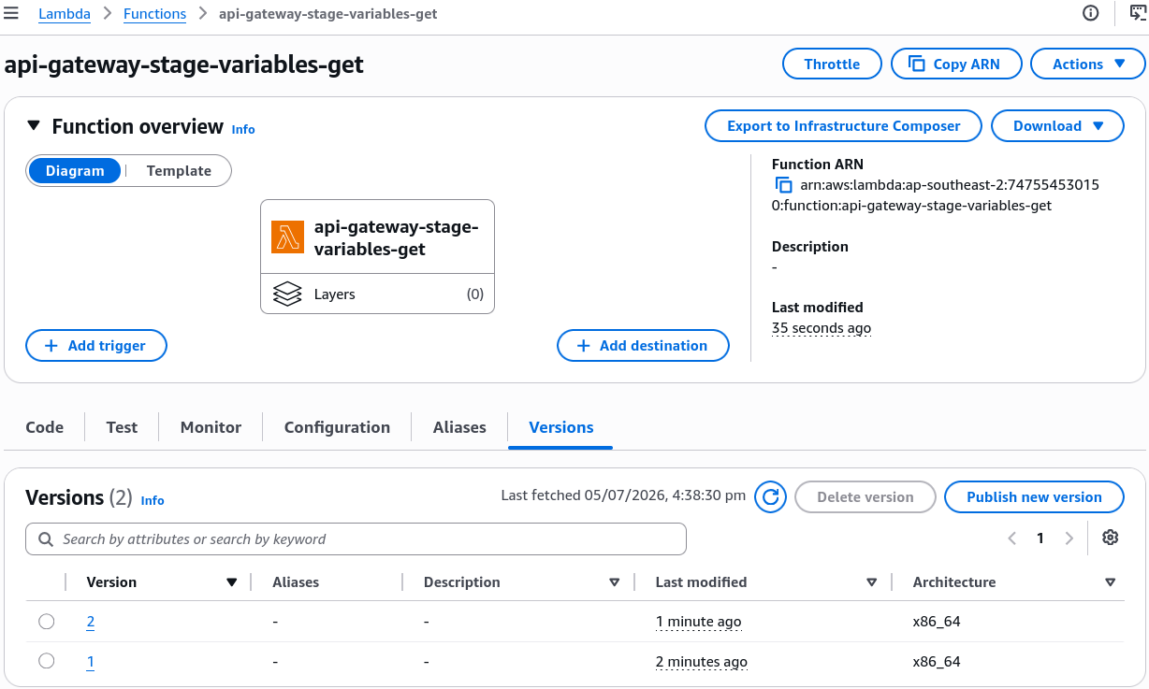Open the version 1 link
This screenshot has width=1149, height=689.
(91, 662)
